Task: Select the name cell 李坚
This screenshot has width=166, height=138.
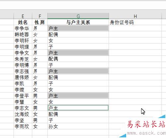Action: [23, 120]
